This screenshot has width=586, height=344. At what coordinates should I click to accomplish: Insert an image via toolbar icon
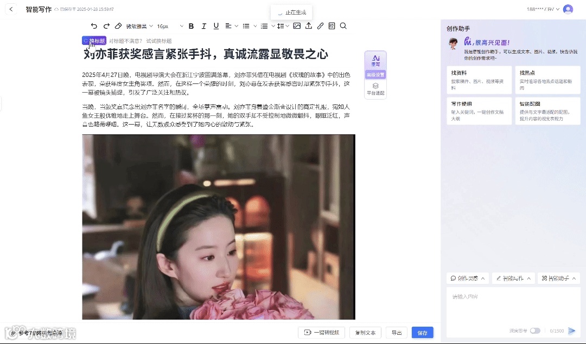(297, 26)
